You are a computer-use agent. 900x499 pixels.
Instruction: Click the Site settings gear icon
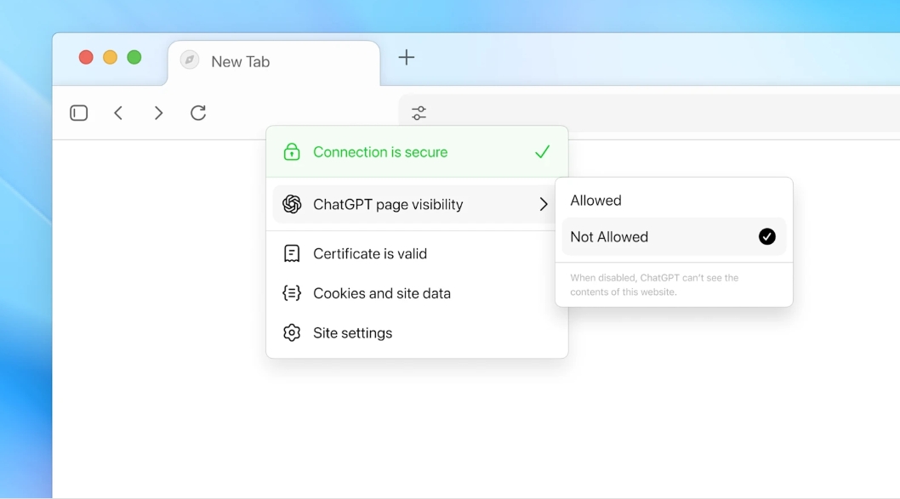(x=292, y=332)
